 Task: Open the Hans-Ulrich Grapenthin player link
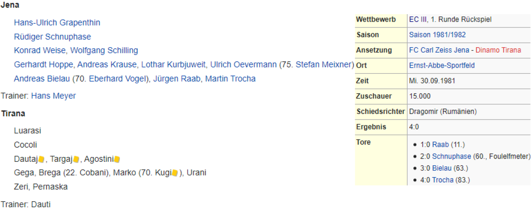tap(57, 23)
